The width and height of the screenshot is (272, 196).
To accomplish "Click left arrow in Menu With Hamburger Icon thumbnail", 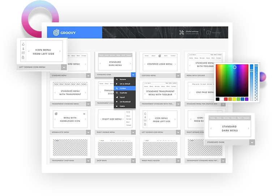I will click(55, 119).
